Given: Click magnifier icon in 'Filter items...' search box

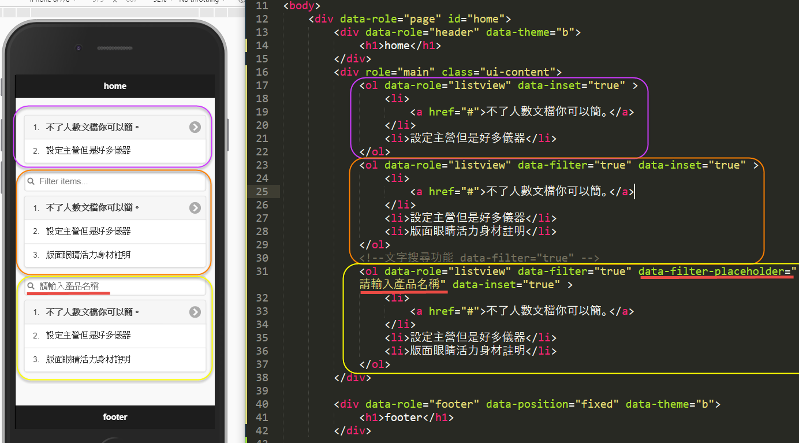Looking at the screenshot, I should [x=31, y=182].
